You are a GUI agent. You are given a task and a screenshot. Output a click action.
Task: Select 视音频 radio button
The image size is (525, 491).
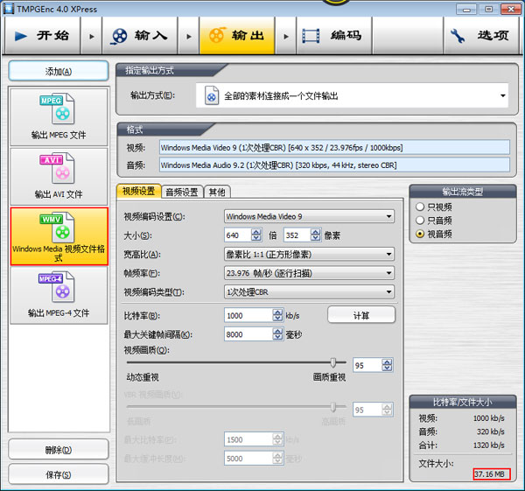(x=420, y=234)
